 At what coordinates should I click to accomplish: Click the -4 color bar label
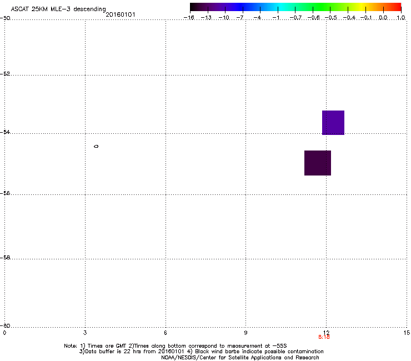(x=257, y=18)
